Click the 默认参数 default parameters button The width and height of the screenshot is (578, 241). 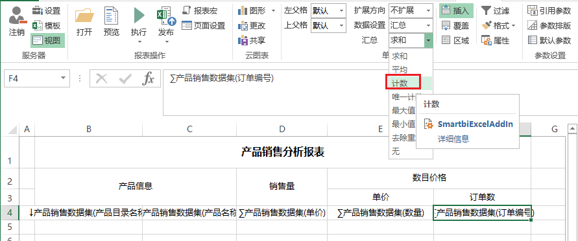coord(549,40)
